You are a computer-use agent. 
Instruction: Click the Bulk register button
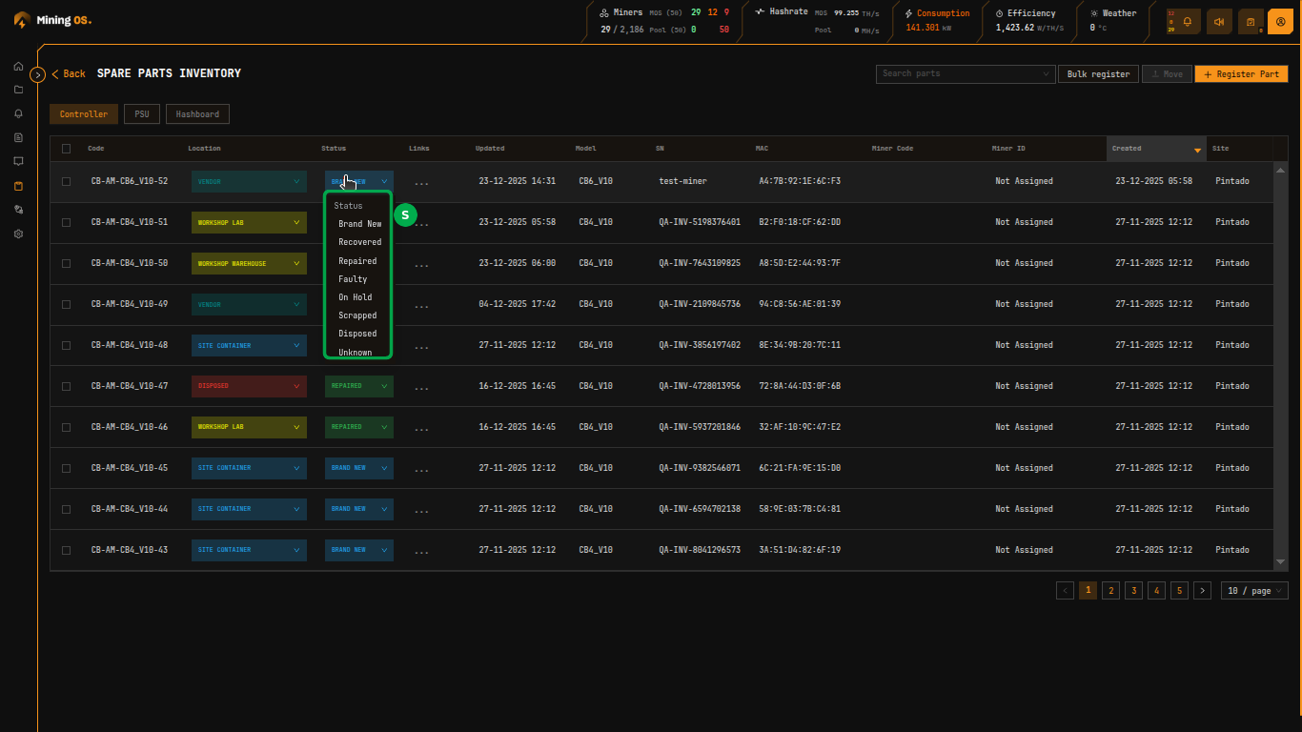tap(1097, 73)
